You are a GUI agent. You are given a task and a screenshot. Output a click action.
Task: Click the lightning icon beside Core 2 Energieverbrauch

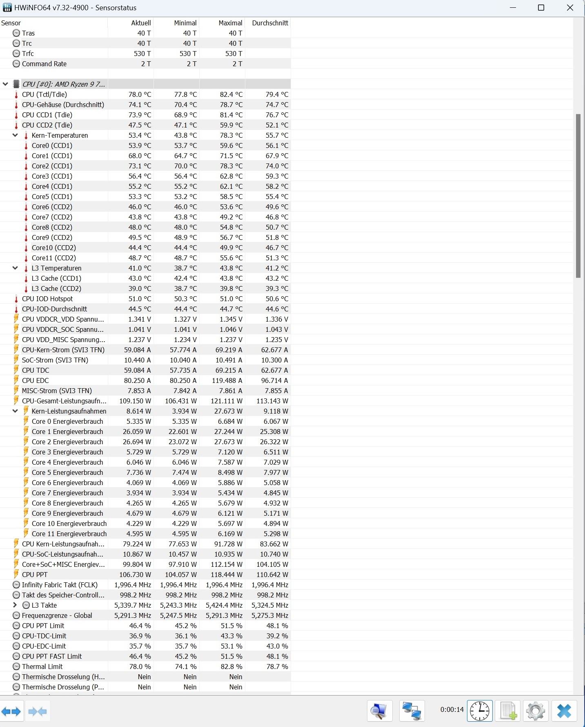(x=26, y=442)
